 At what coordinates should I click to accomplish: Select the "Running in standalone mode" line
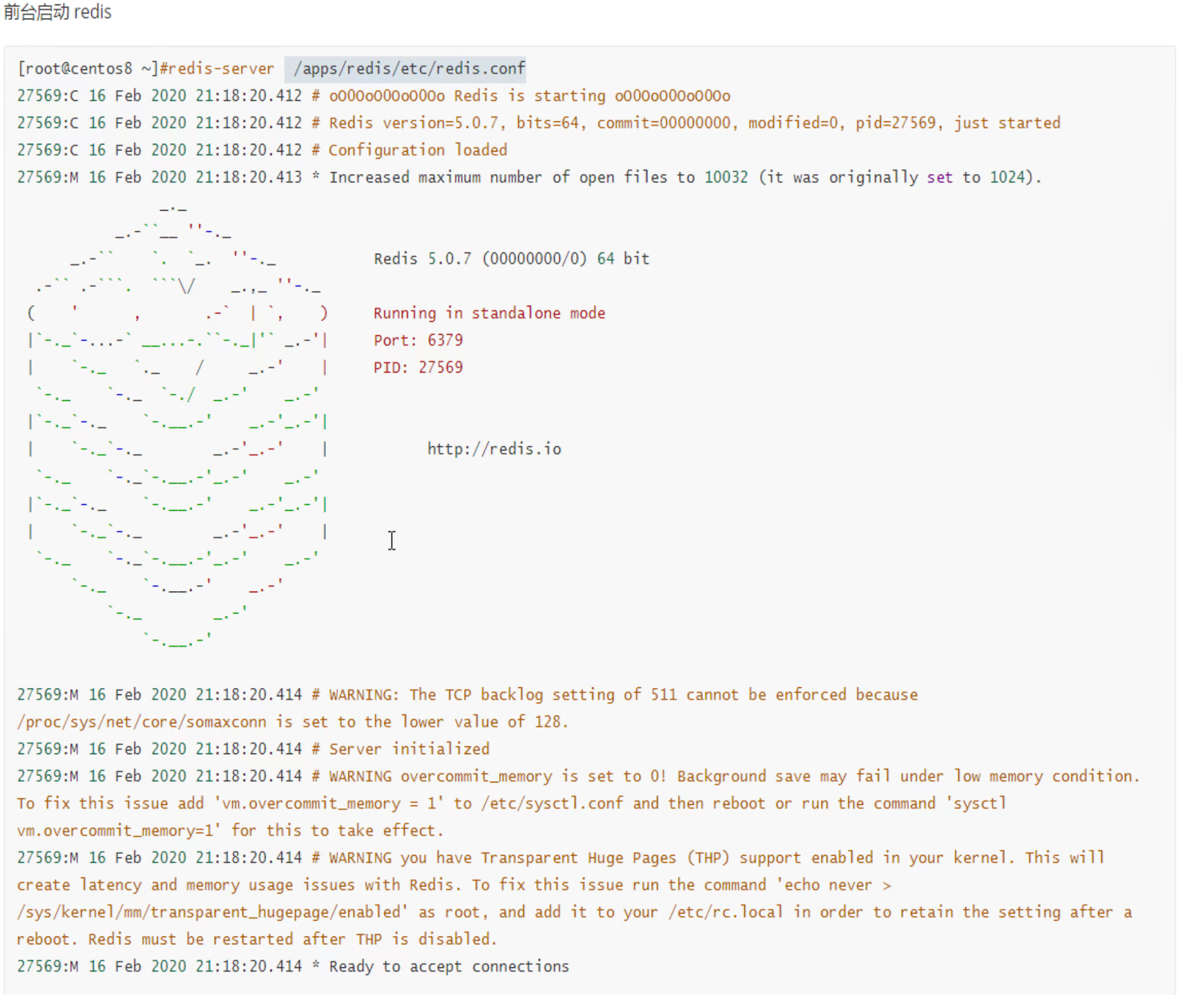pos(489,313)
